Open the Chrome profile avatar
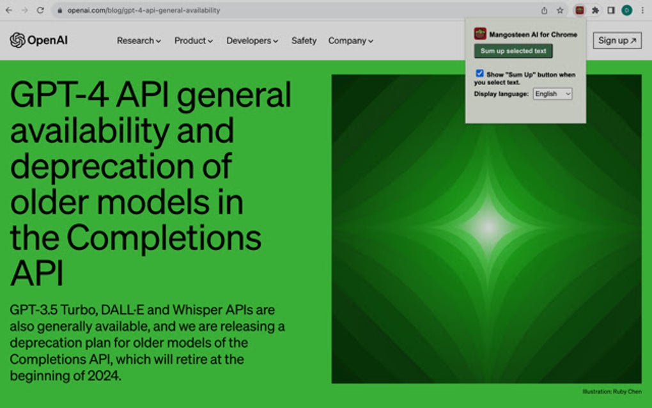Screen dimensions: 652x408 tap(626, 10)
